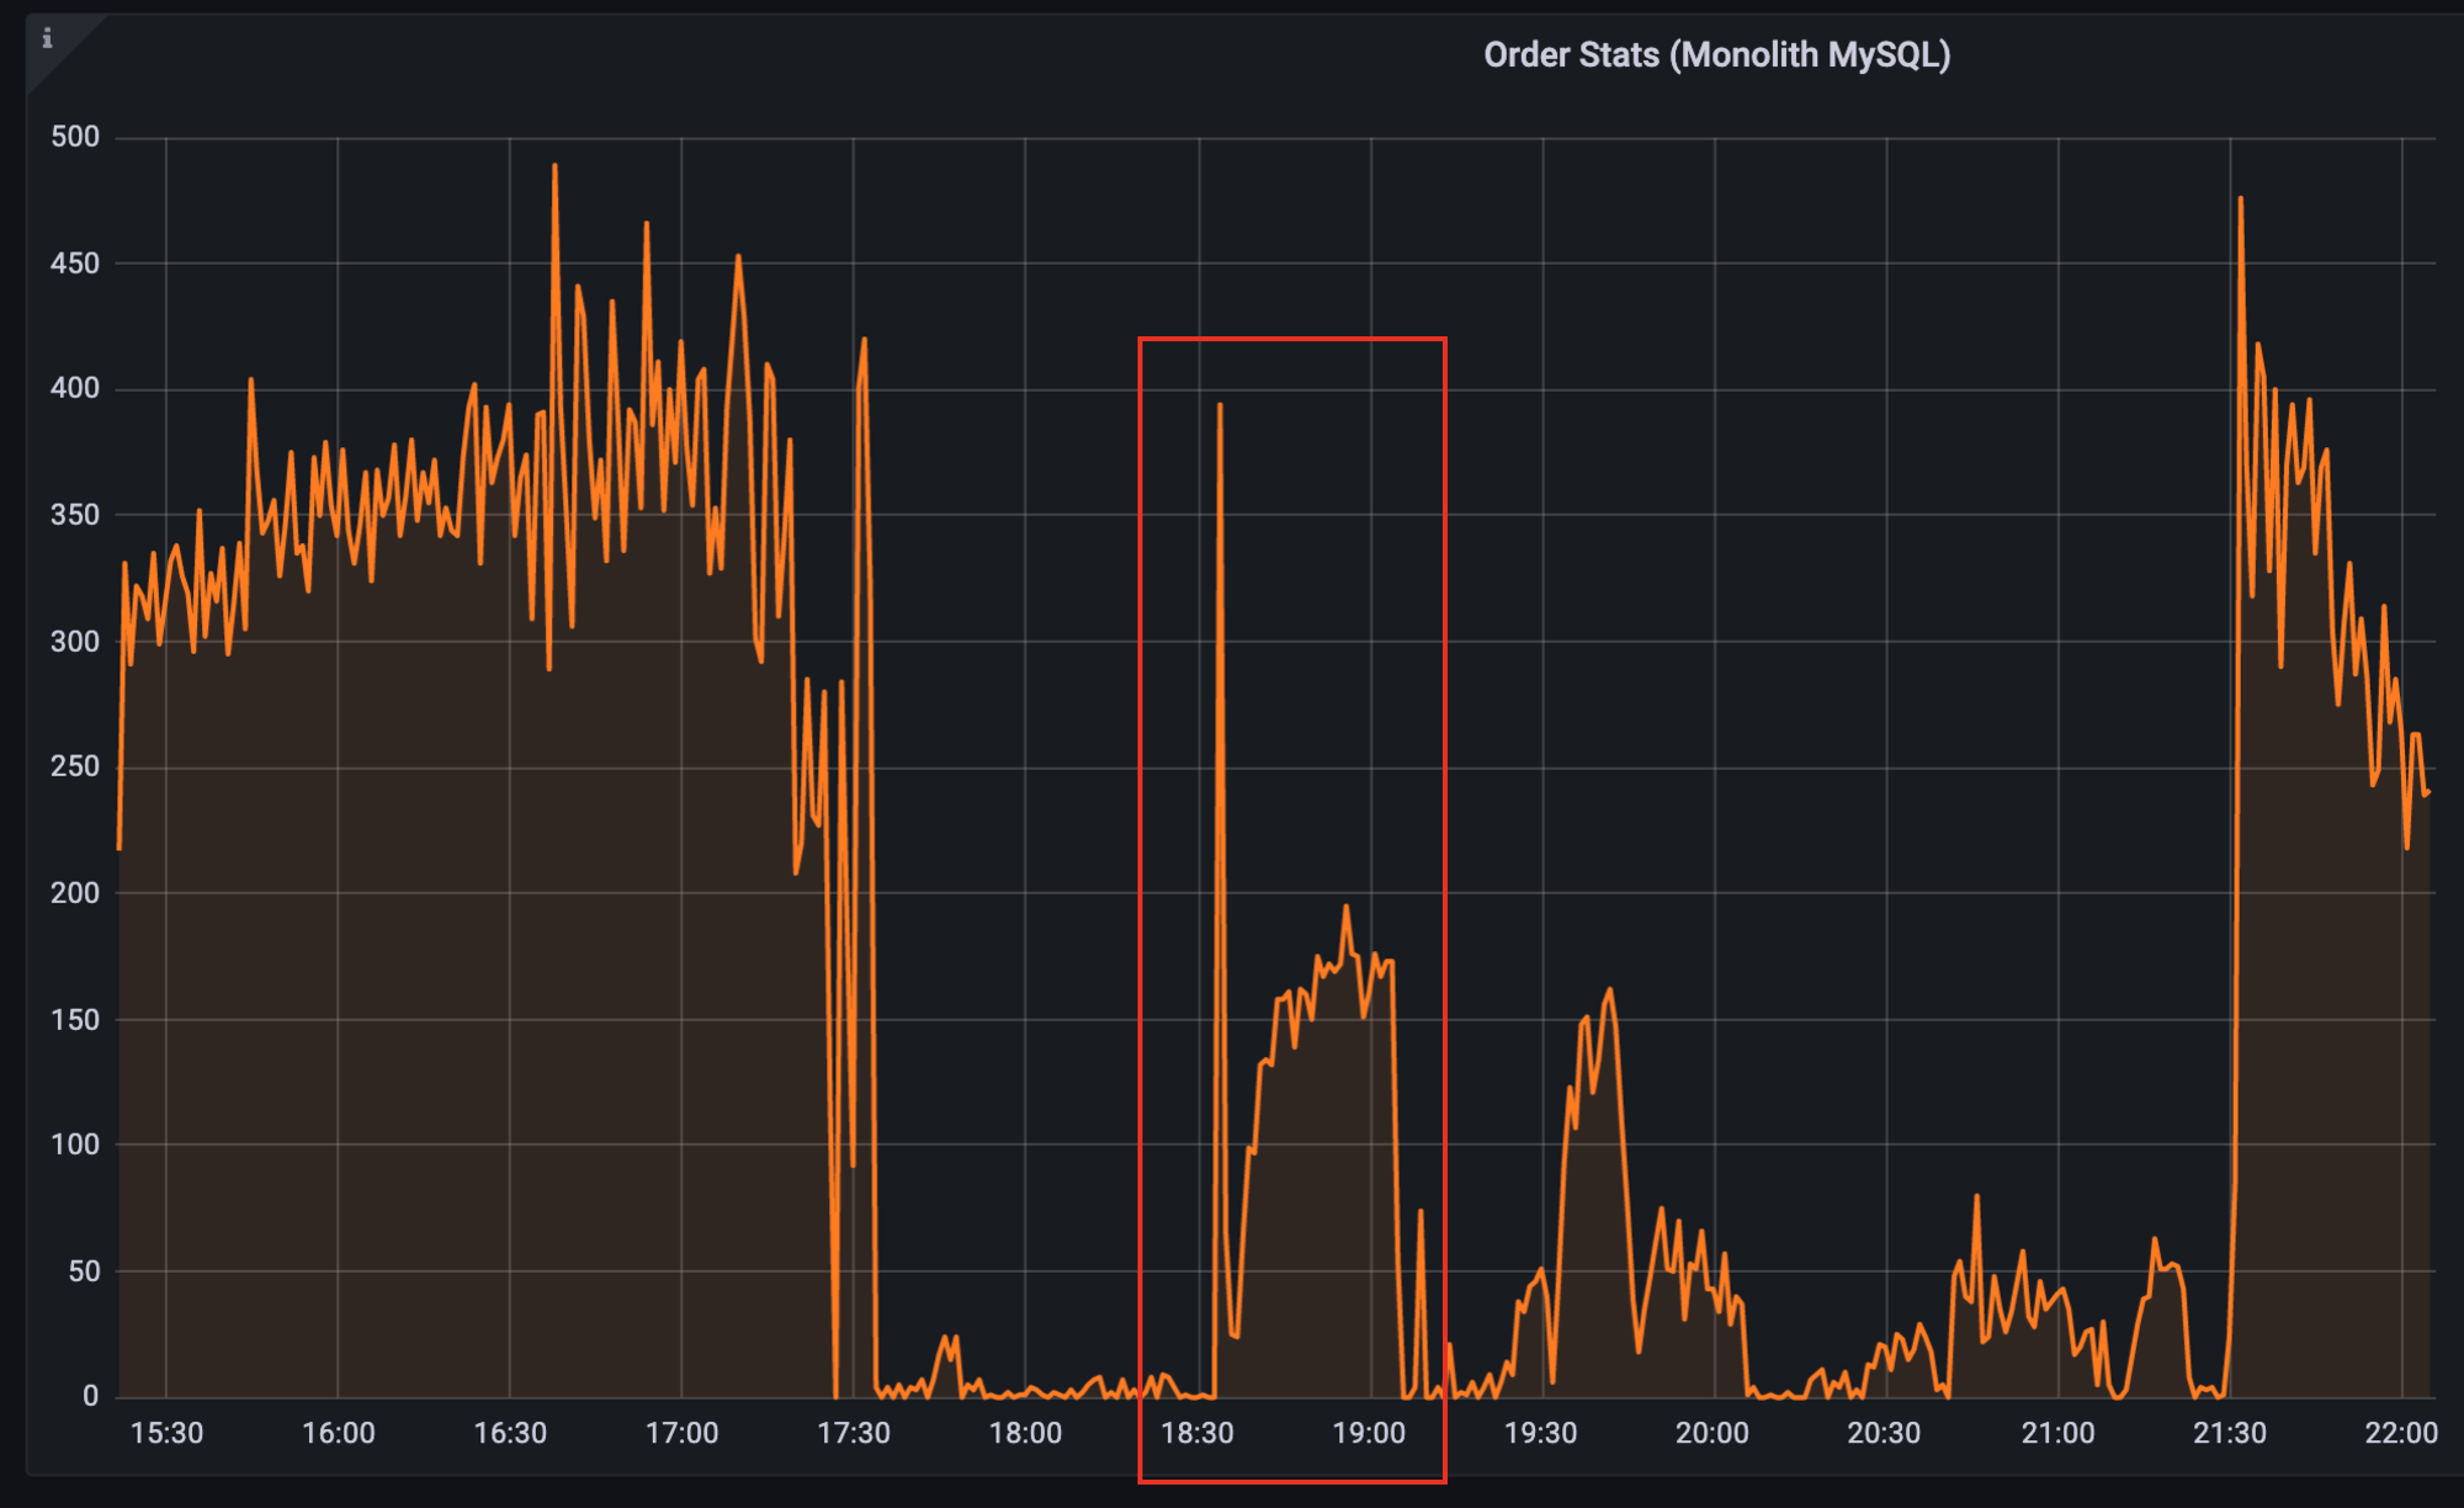Click the 15:30 time axis label
This screenshot has width=2464, height=1508.
point(167,1433)
